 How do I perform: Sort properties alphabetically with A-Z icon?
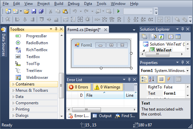point(151,79)
